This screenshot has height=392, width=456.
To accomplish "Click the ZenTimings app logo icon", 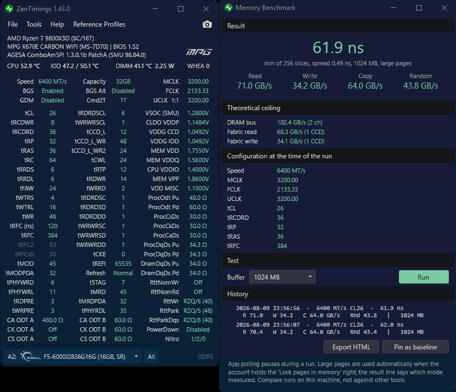I will pos(9,9).
